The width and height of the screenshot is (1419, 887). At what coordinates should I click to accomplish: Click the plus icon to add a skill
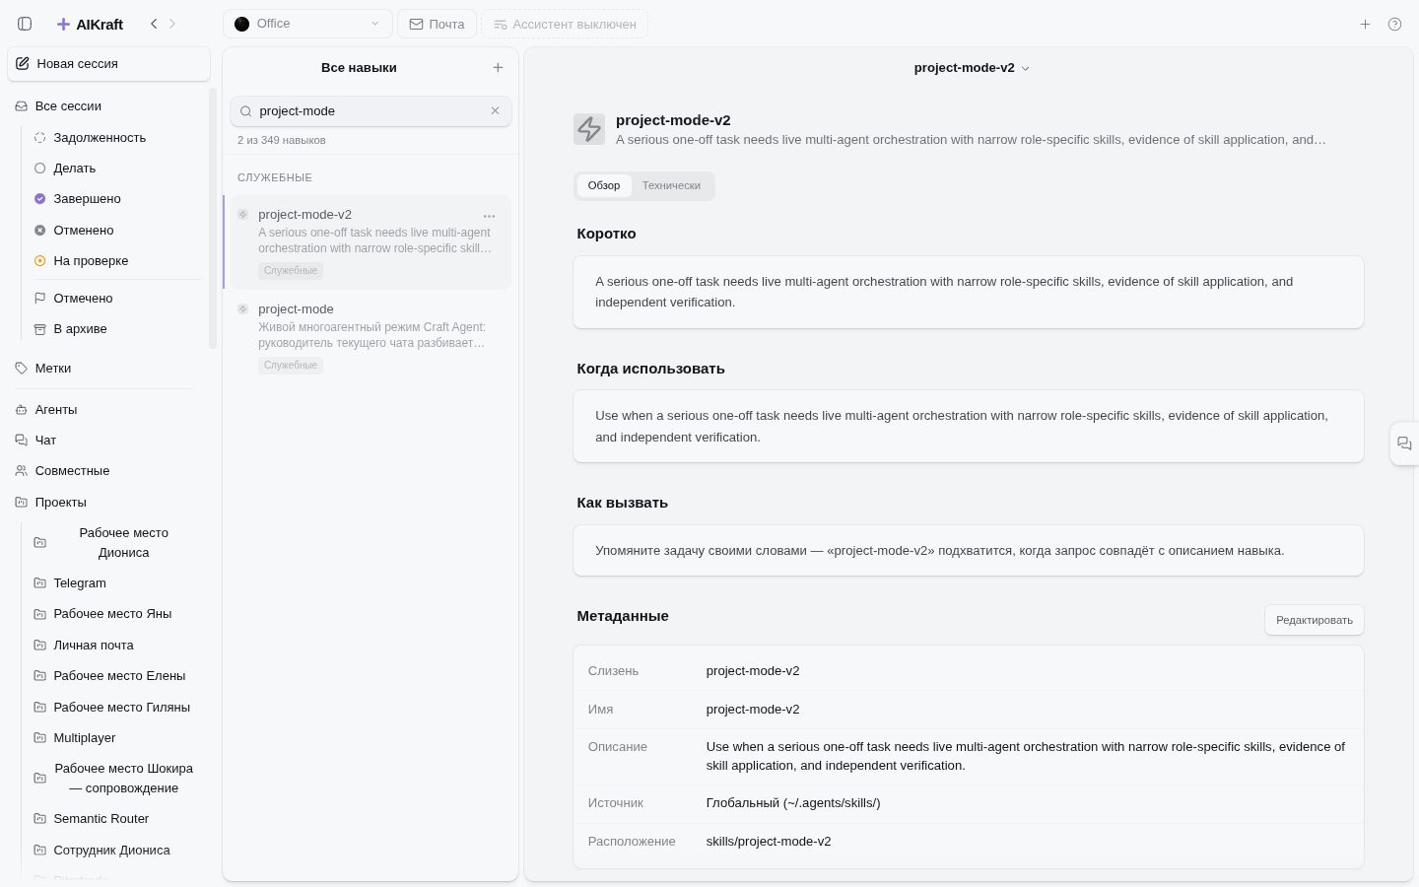tap(498, 68)
